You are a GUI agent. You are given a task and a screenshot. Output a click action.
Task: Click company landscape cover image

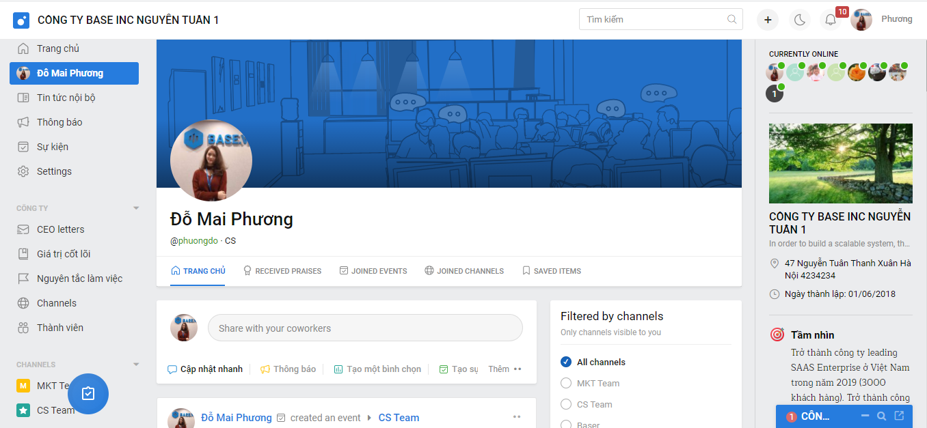(841, 163)
